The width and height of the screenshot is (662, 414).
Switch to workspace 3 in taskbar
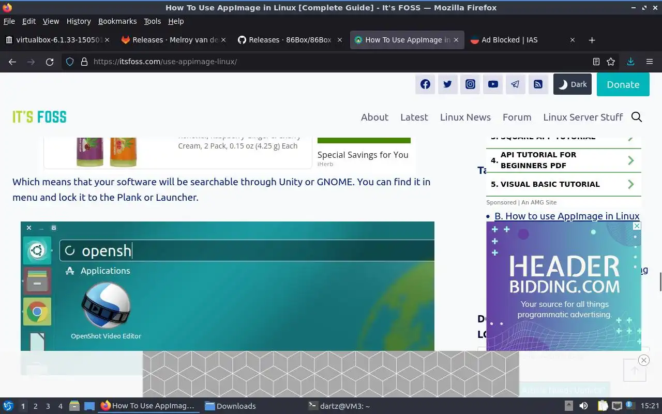point(48,406)
